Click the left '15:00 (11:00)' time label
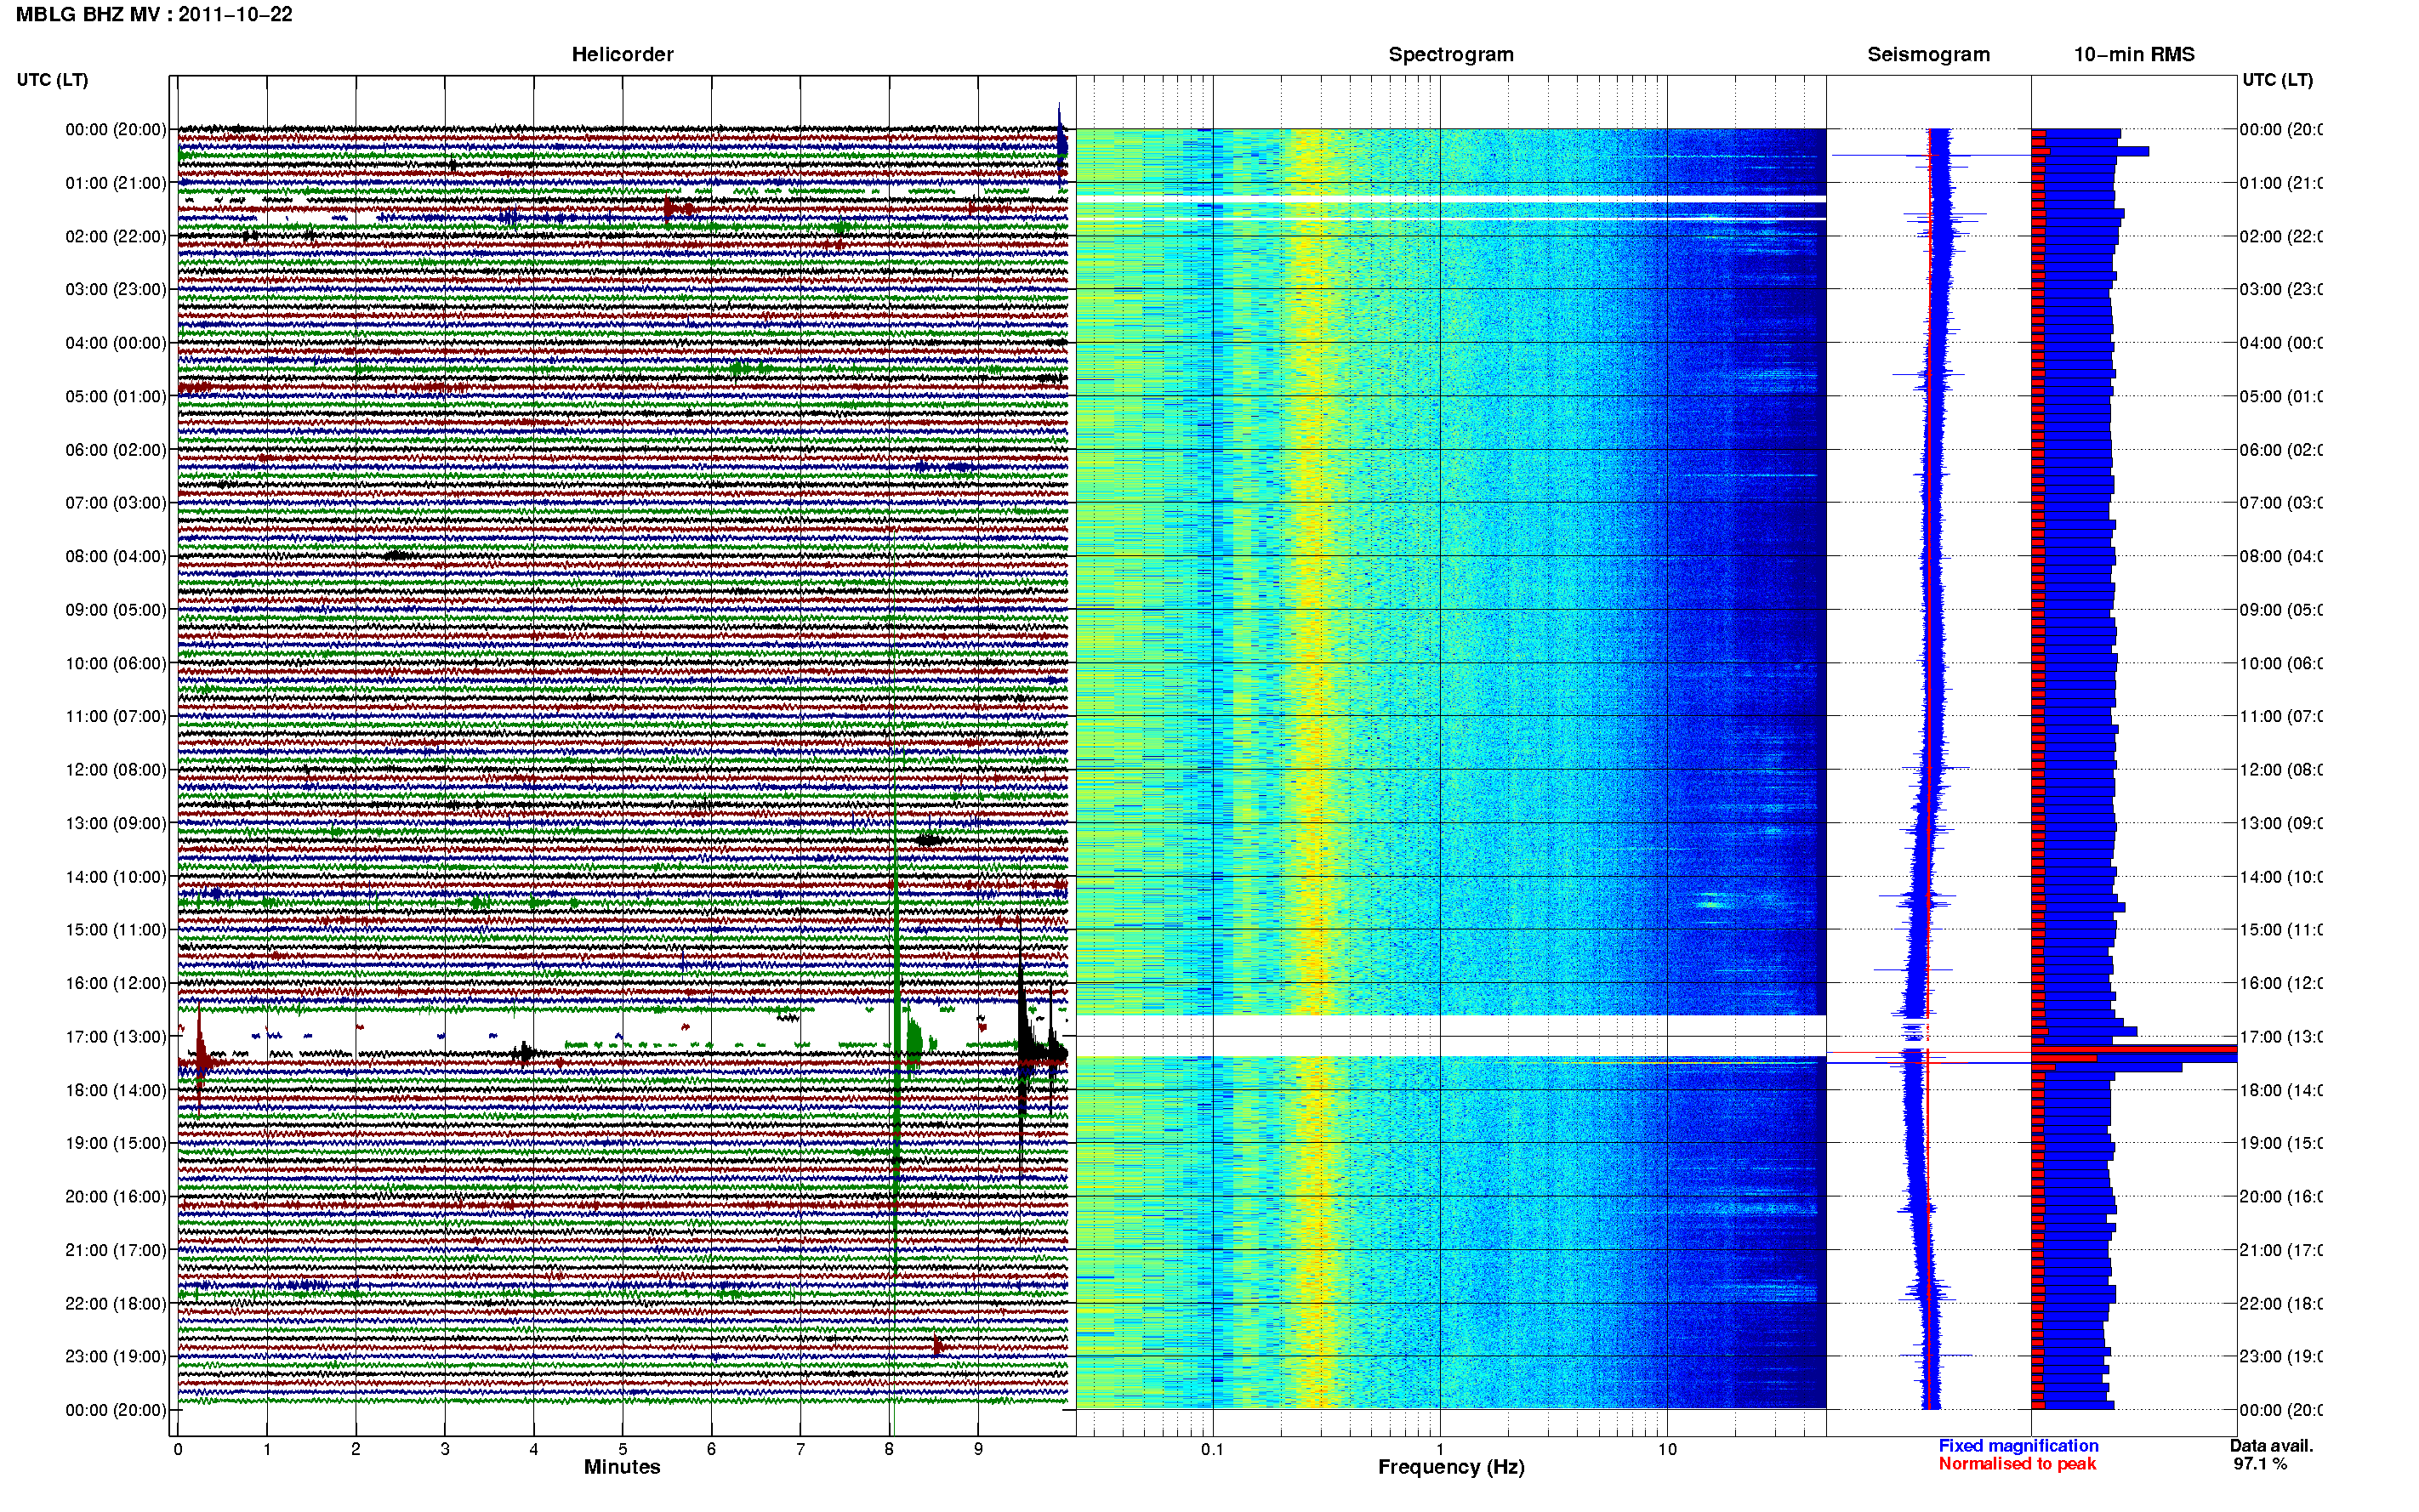The height and width of the screenshot is (1512, 2419). click(x=116, y=930)
